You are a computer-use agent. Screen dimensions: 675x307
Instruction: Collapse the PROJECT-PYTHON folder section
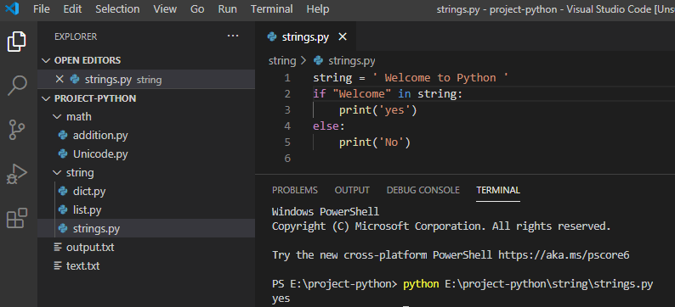(x=46, y=98)
